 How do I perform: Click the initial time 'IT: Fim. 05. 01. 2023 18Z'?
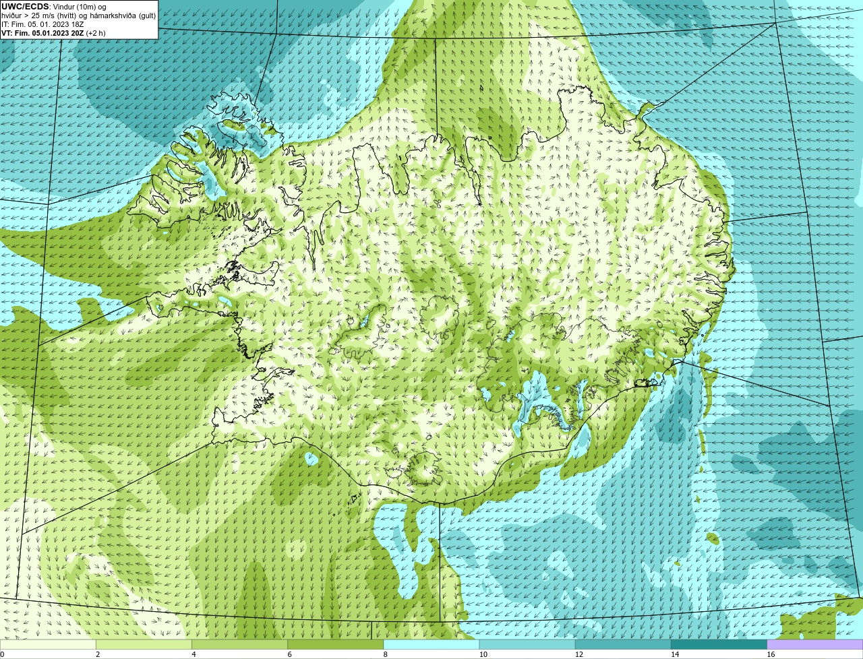coord(42,24)
